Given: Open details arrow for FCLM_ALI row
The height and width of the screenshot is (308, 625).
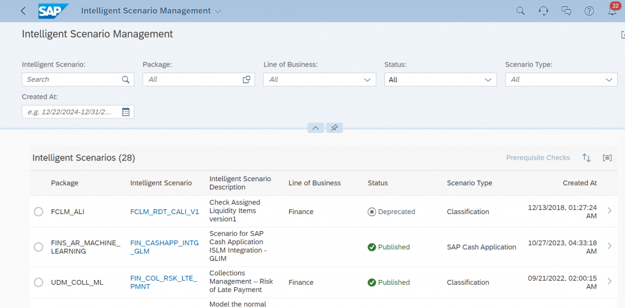Looking at the screenshot, I should (x=610, y=211).
